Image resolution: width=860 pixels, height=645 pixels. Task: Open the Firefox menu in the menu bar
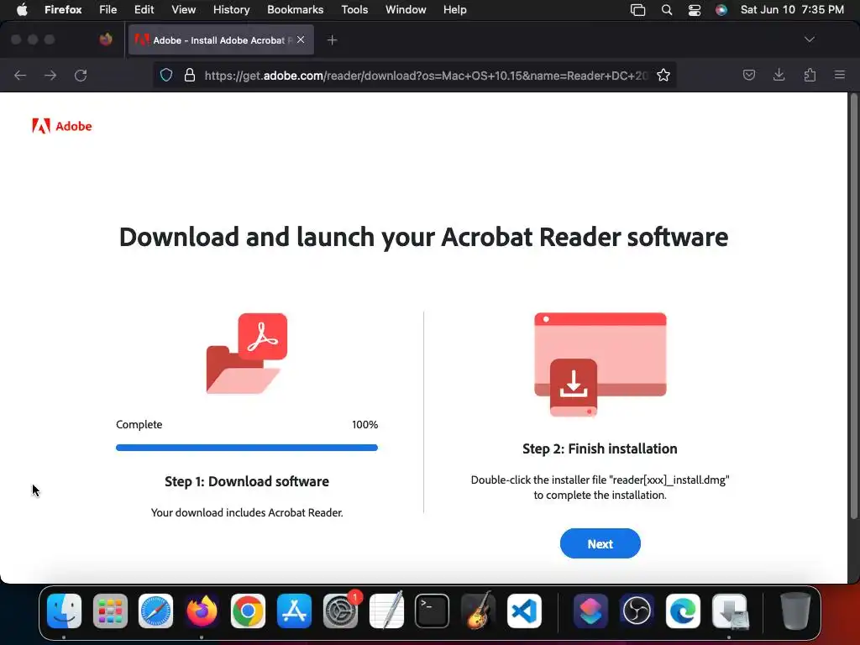tap(63, 10)
